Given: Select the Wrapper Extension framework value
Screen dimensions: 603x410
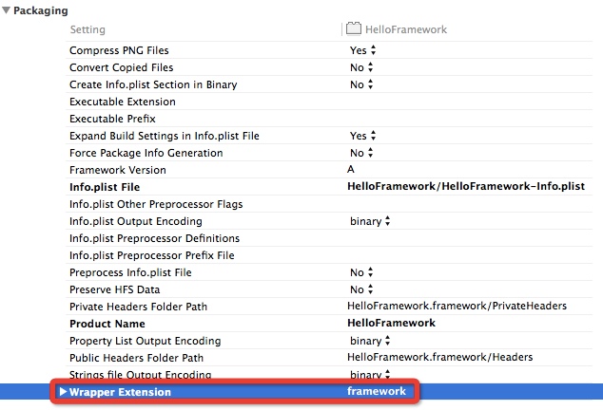Looking at the screenshot, I should (377, 391).
